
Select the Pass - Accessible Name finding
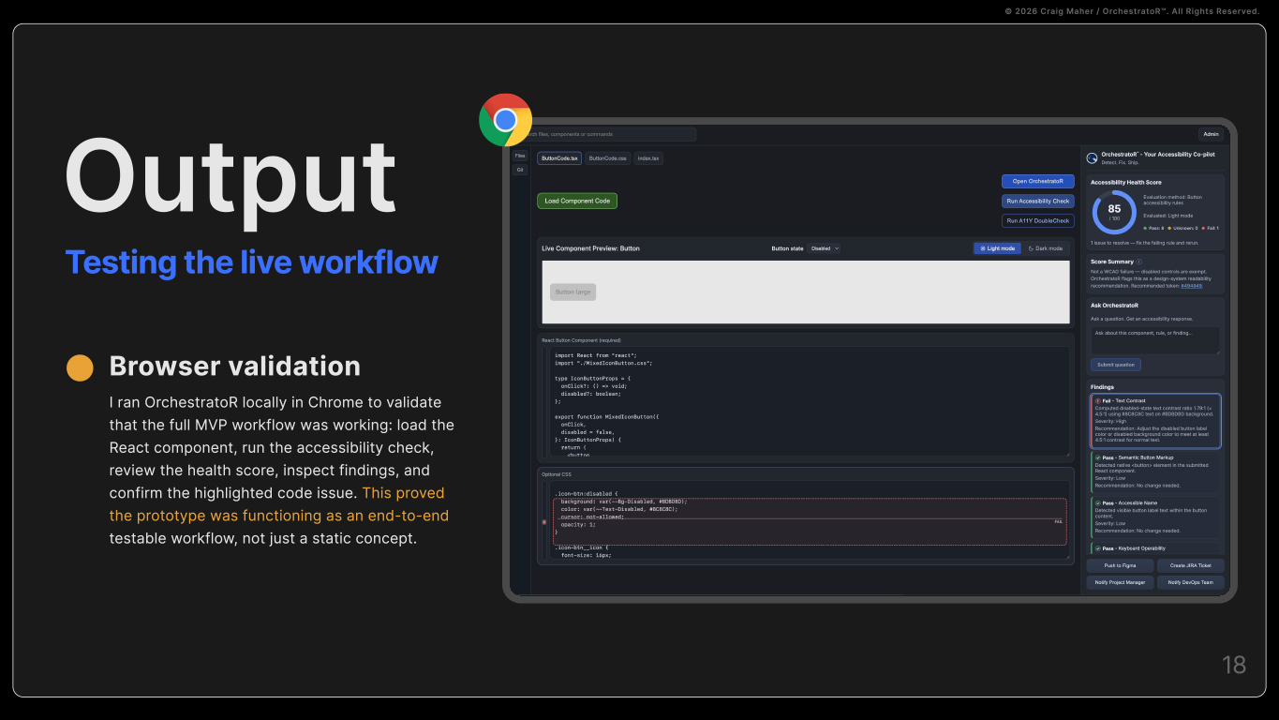pos(1156,517)
